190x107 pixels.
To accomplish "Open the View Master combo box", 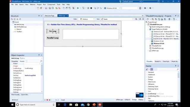I will tap(117, 19).
